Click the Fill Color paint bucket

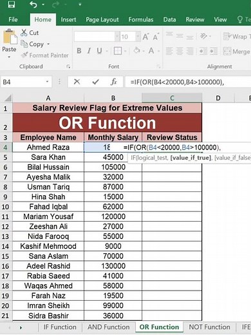point(136,51)
